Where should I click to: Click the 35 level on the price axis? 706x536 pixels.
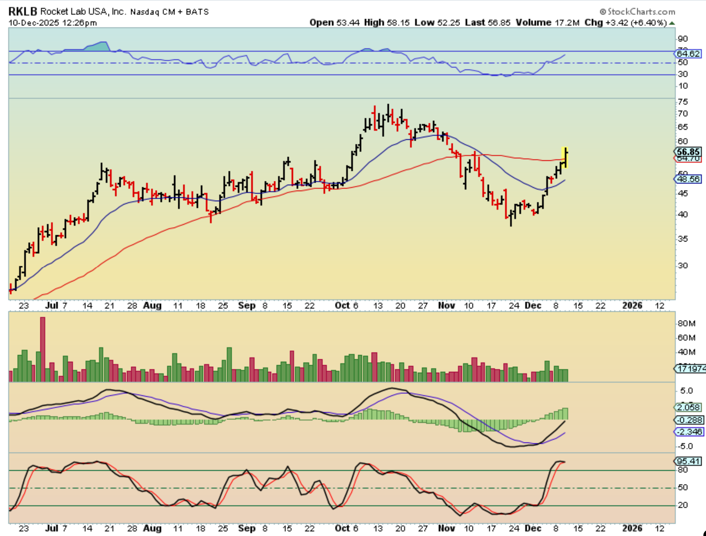tap(682, 239)
